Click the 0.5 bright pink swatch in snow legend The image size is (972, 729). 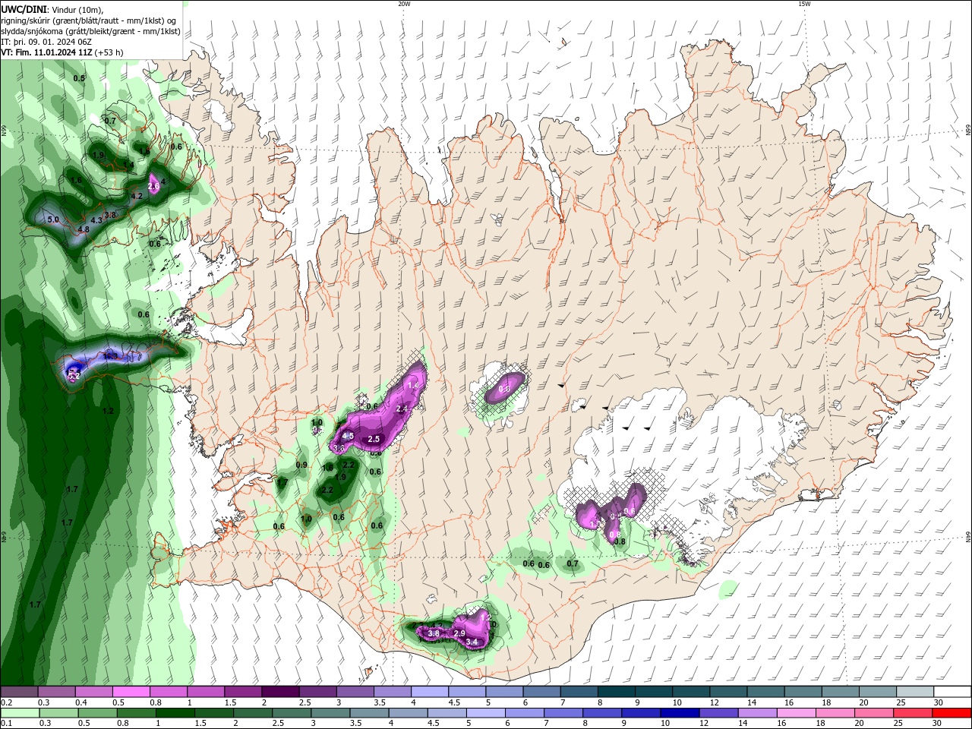pyautogui.click(x=131, y=692)
